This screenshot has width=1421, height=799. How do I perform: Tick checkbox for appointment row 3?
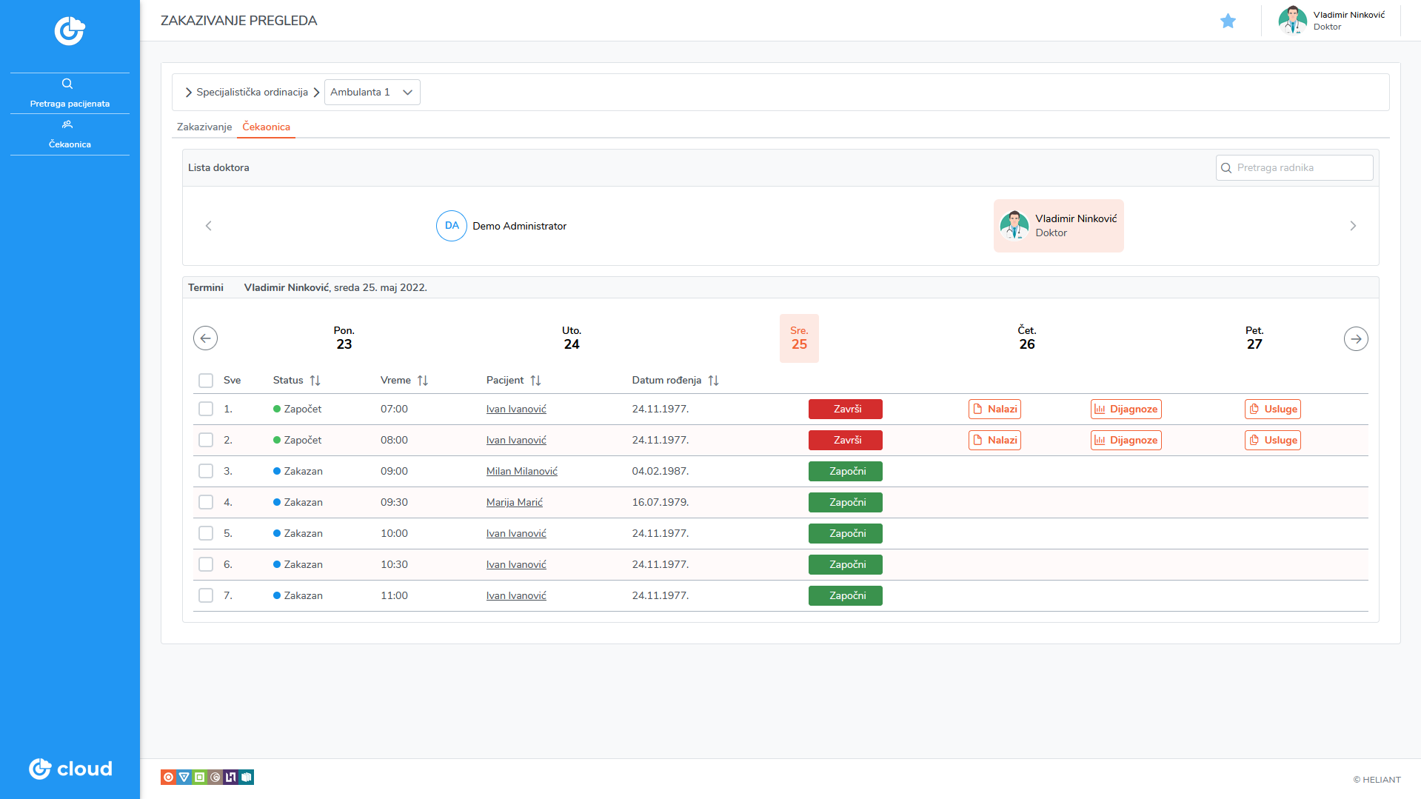[206, 471]
